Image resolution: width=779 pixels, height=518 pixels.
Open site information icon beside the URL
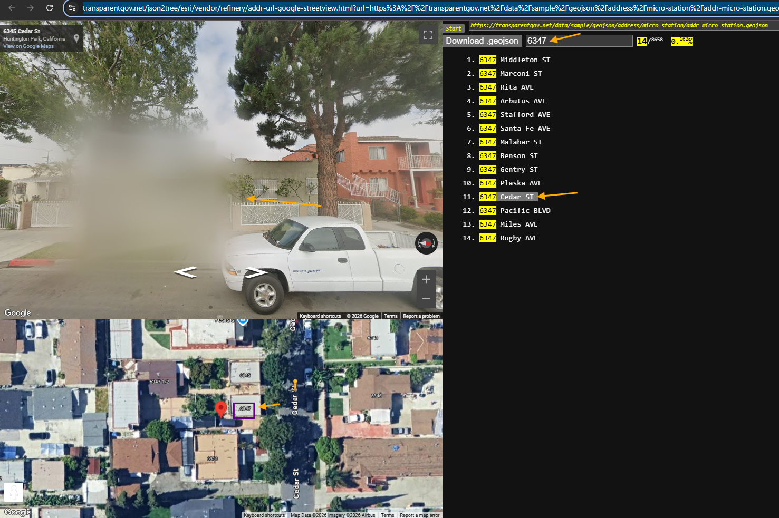[72, 8]
